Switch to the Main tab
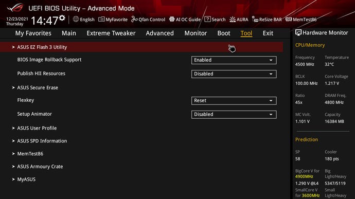This screenshot has width=355, height=199. point(69,33)
